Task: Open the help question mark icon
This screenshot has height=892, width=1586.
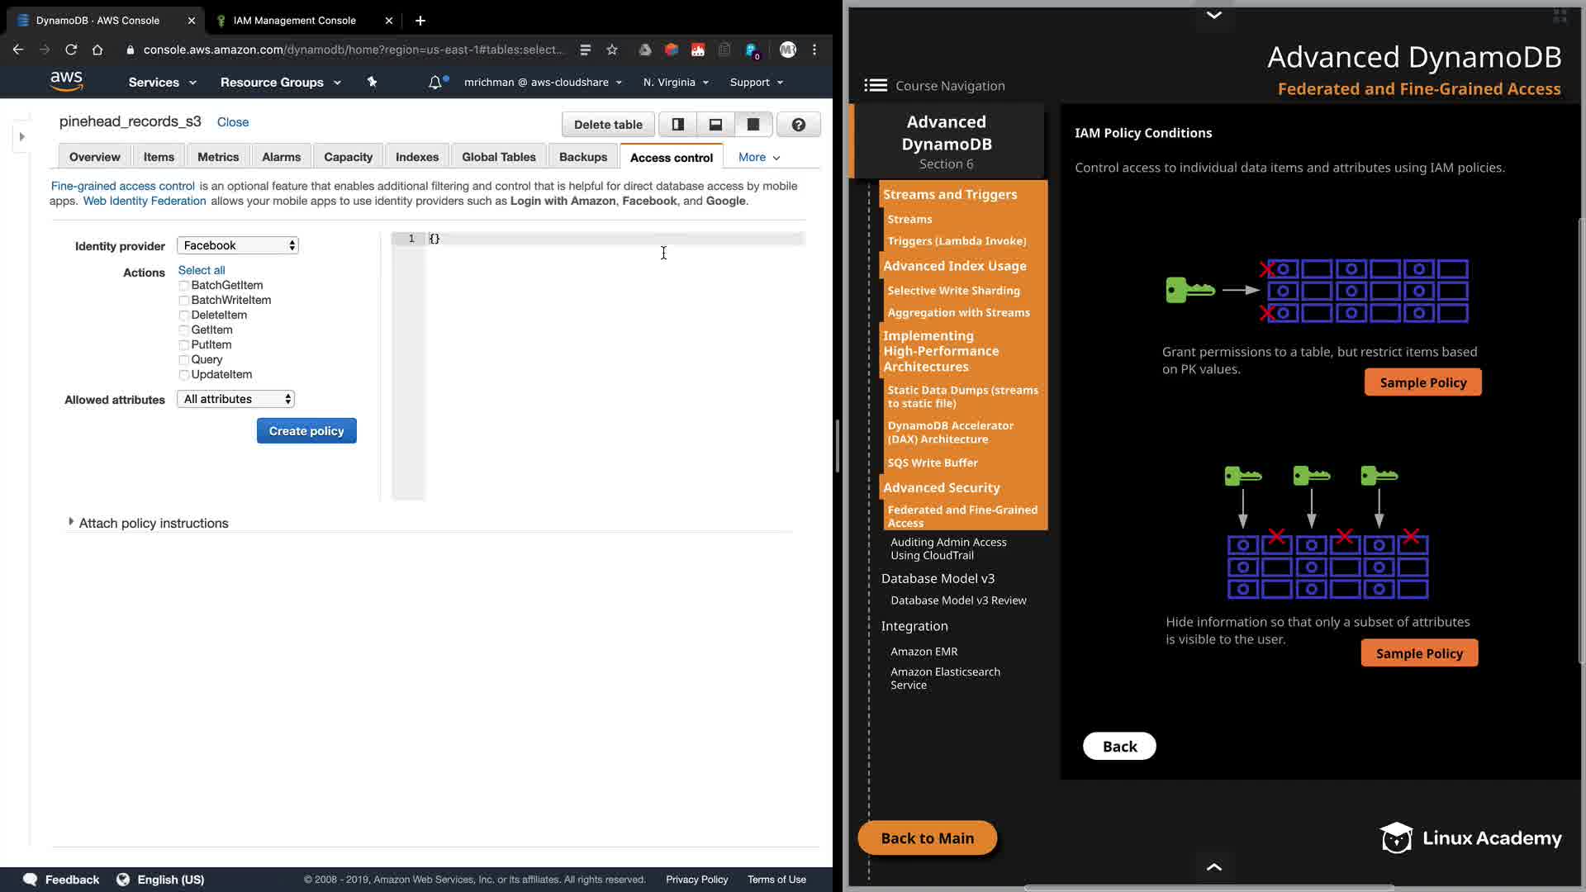Action: pyautogui.click(x=798, y=125)
